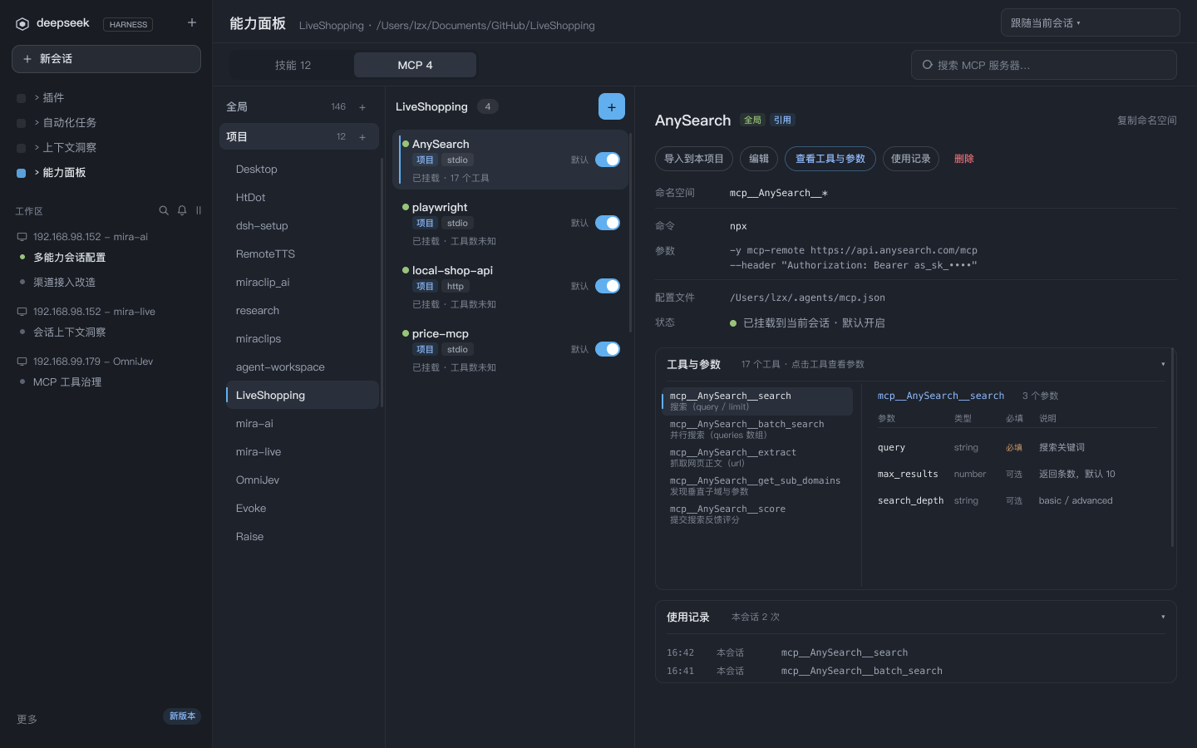Click the monitor icon for 192.168.99.179 – OmniJev
This screenshot has width=1197, height=748.
pos(22,362)
